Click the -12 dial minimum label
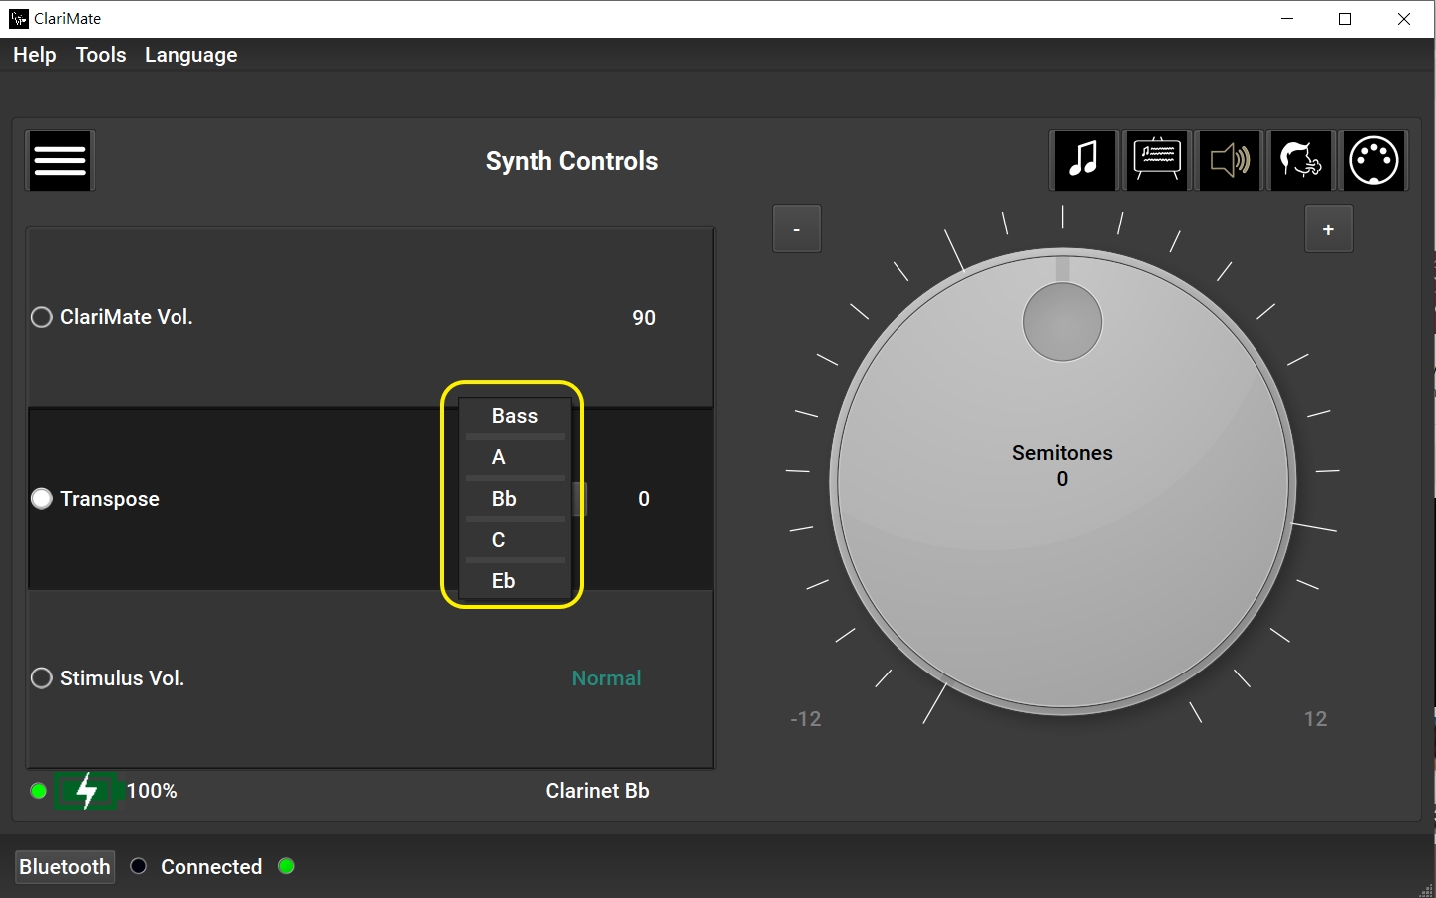The height and width of the screenshot is (898, 1436). coord(806,719)
